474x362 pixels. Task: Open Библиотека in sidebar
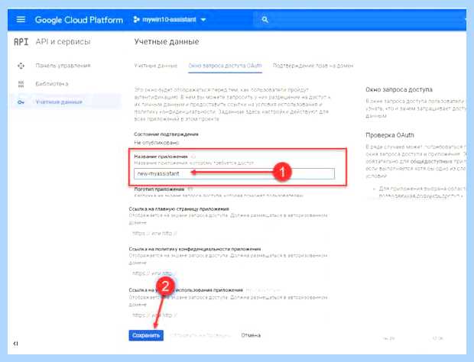point(52,84)
